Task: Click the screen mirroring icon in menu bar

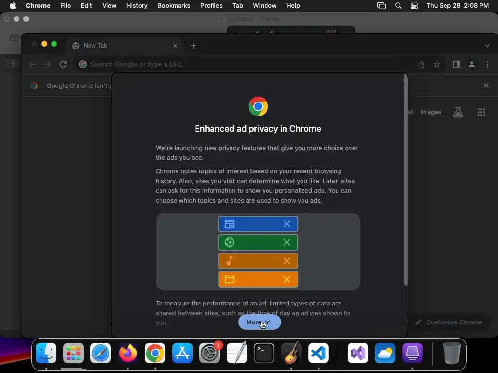Action: click(381, 6)
